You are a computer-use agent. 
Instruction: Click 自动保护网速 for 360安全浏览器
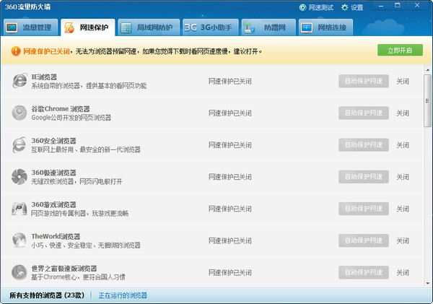tap(364, 145)
